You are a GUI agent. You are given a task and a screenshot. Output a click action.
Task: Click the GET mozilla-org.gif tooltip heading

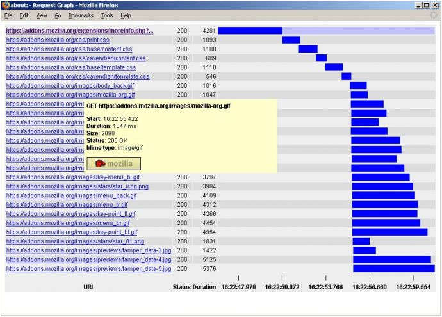[158, 106]
